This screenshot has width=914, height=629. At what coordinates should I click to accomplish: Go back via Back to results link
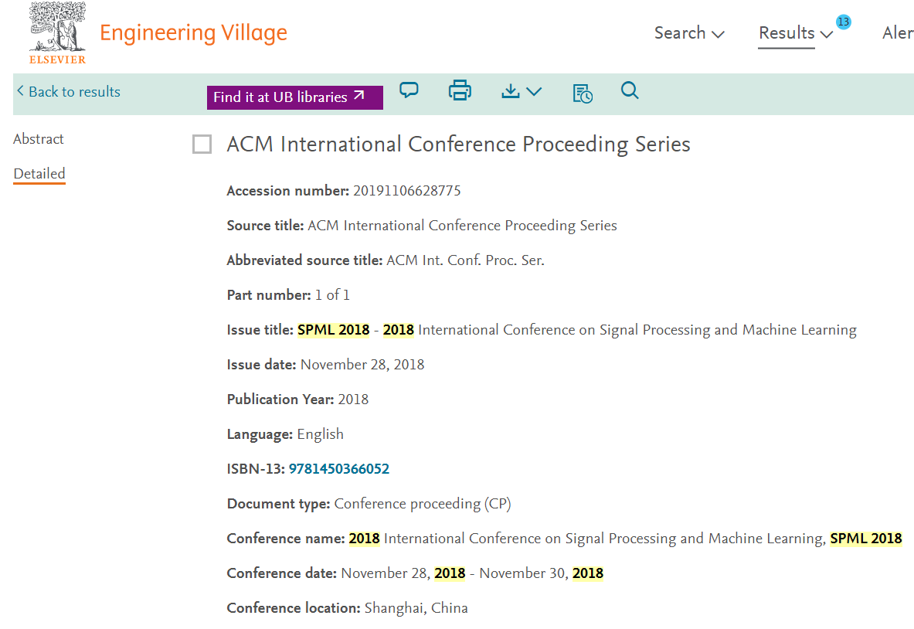(x=69, y=91)
